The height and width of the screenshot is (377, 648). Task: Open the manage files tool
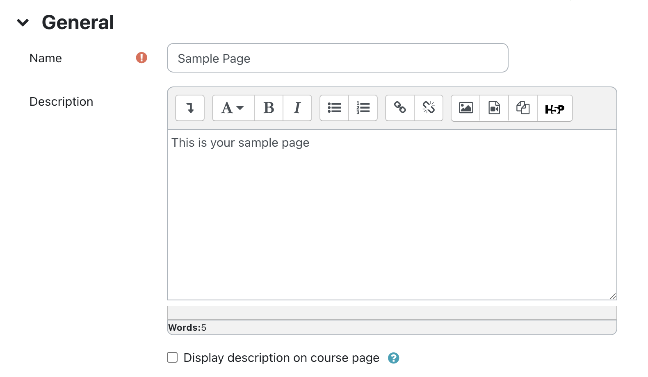pos(523,108)
